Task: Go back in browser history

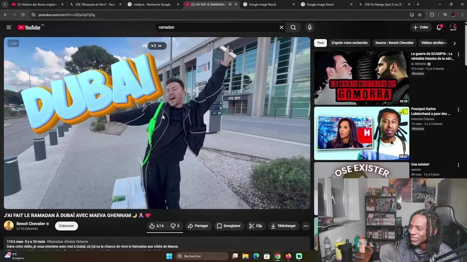Action: (x=5, y=15)
